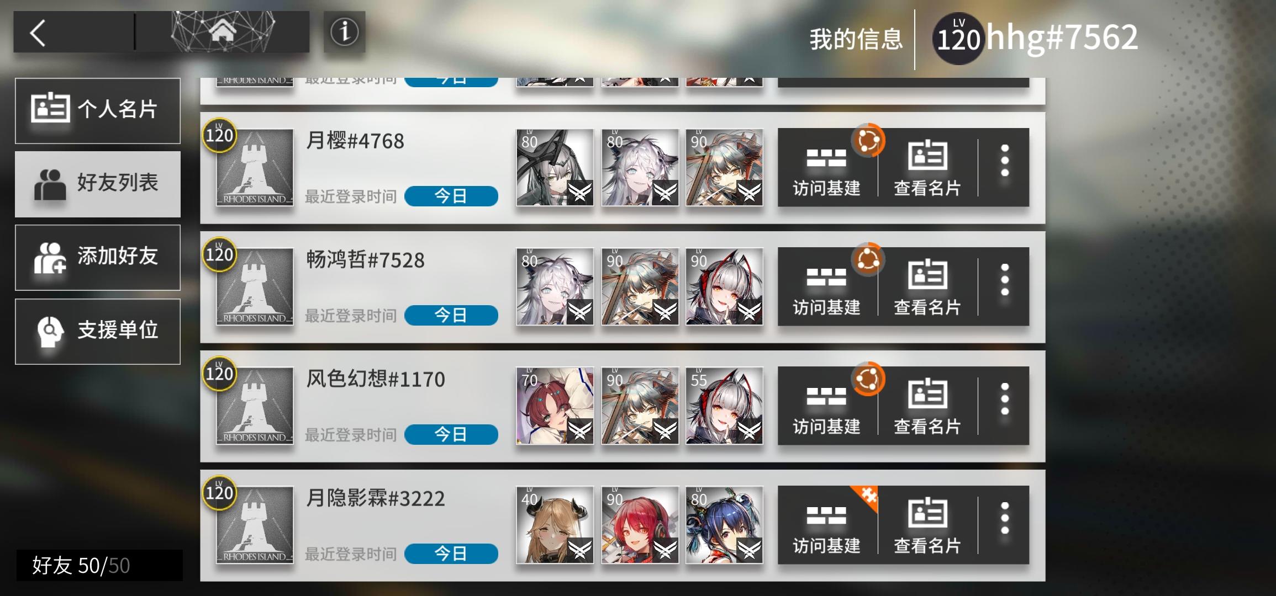Screen dimensions: 1276x596
Task: Switch to 个人名片 tab
Action: pyautogui.click(x=98, y=110)
